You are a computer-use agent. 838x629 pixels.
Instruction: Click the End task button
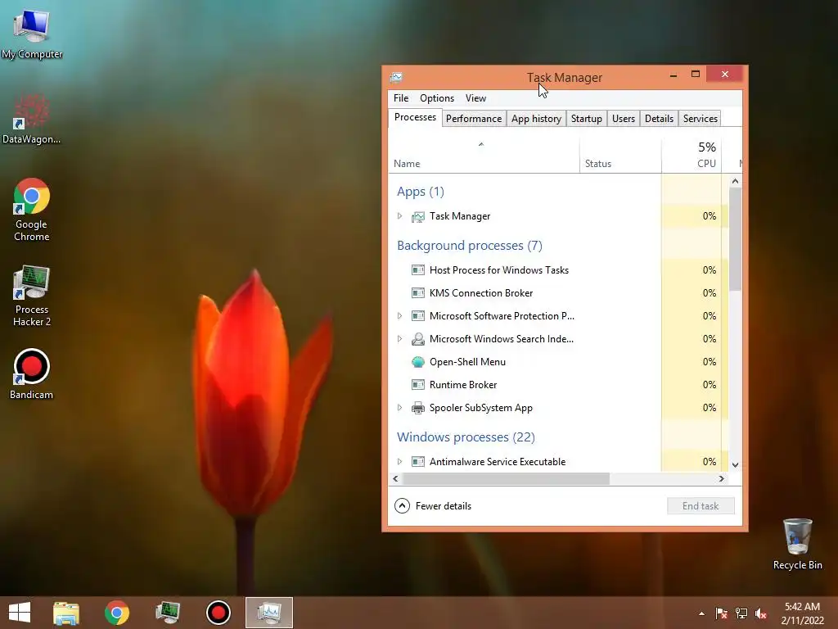pyautogui.click(x=701, y=506)
